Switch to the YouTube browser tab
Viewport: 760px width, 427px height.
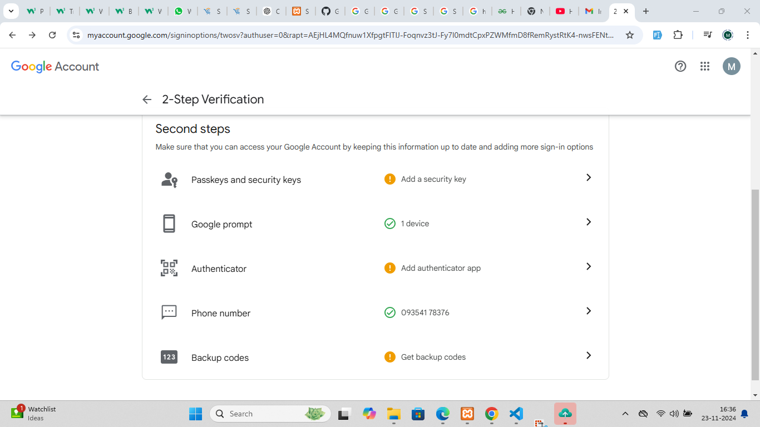(x=564, y=11)
